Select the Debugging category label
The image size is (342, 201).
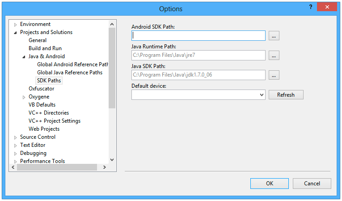click(x=33, y=153)
